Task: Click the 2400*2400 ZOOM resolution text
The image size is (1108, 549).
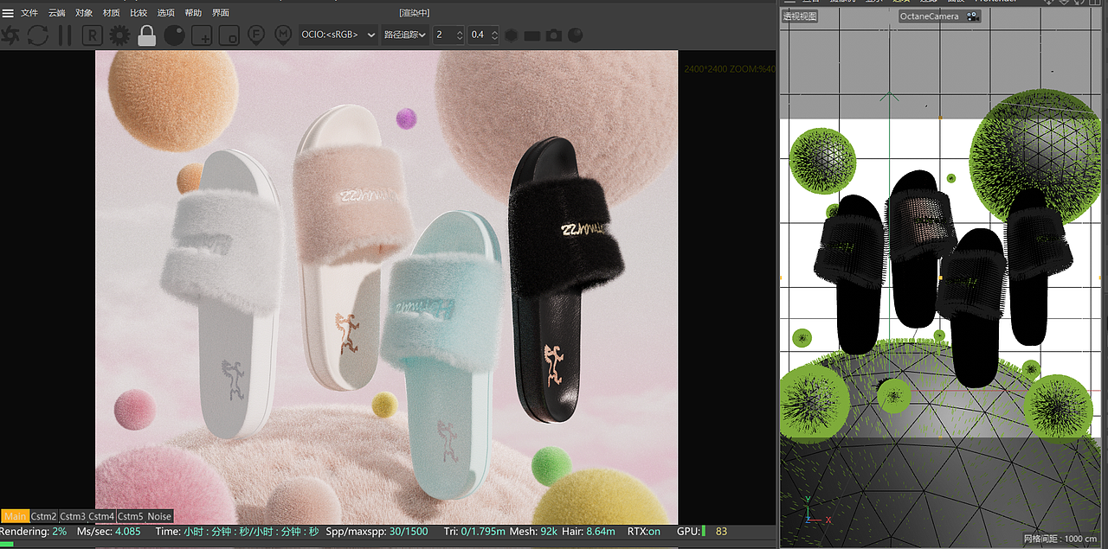Action: [730, 69]
